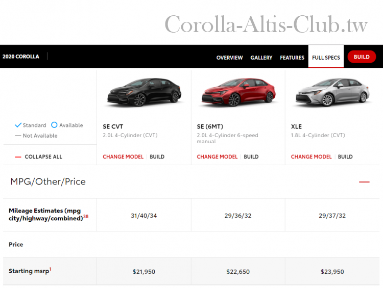
Task: Change model for XLE column
Action: (311, 157)
